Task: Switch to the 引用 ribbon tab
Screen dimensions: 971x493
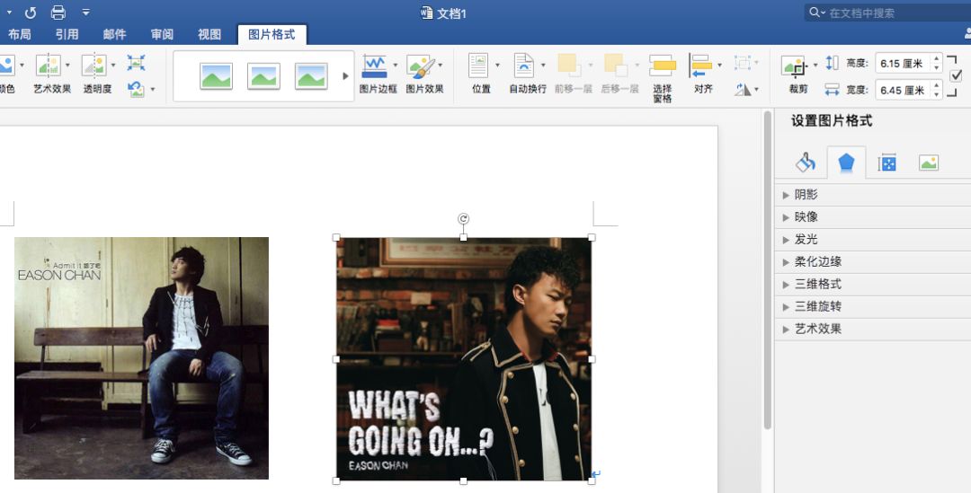Action: (67, 35)
